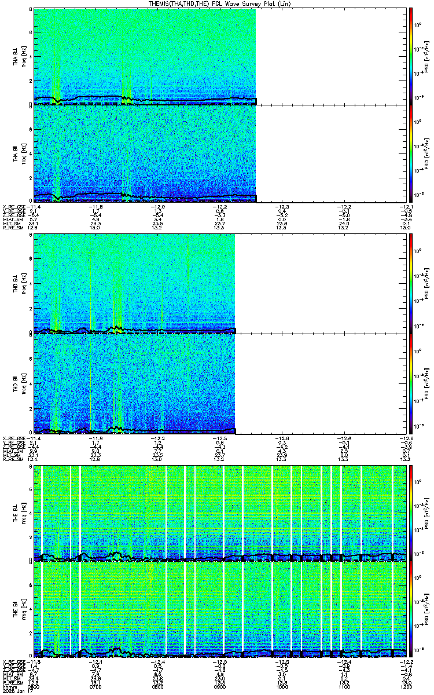Click the 1100 time label on bottom axis
Viewport: 434px width, 695px height.
pyautogui.click(x=344, y=686)
